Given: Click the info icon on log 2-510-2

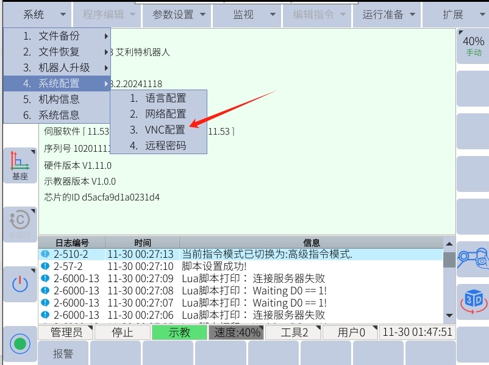Looking at the screenshot, I should pos(45,254).
